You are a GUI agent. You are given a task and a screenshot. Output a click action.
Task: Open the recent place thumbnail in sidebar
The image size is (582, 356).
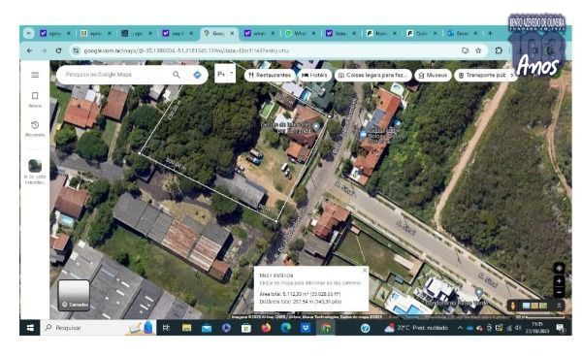[35, 166]
